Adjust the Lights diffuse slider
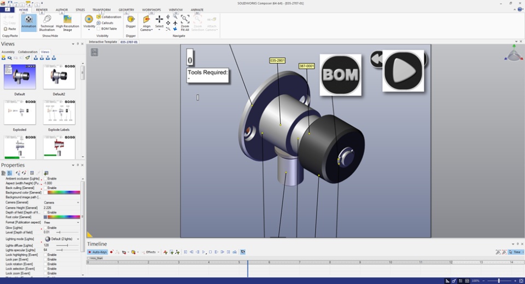Viewport: 525px width, 284px height. [67, 246]
